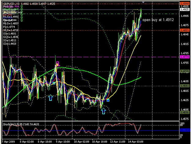Select the S0.5=1.4728 pivot label
This screenshot has height=144, width=191.
coord(11,30)
